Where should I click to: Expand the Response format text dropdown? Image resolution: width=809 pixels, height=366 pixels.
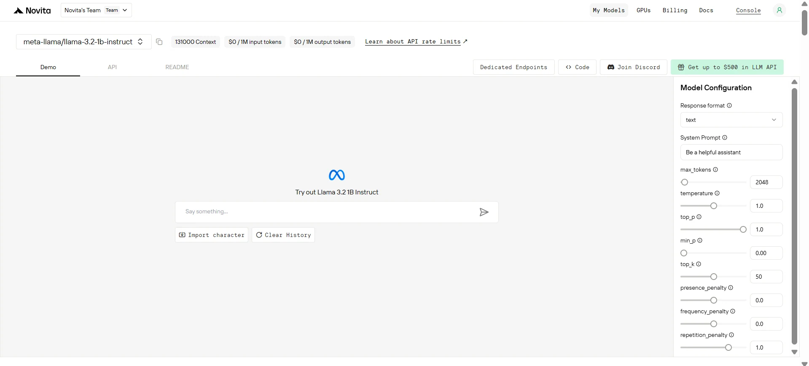coord(731,120)
